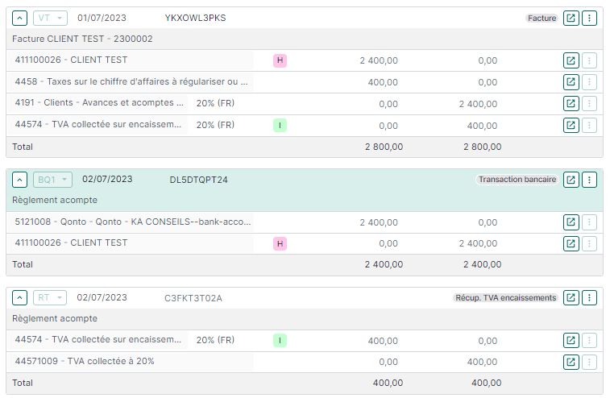
Task: Click the Transaction bancaire tag
Action: [x=517, y=180]
